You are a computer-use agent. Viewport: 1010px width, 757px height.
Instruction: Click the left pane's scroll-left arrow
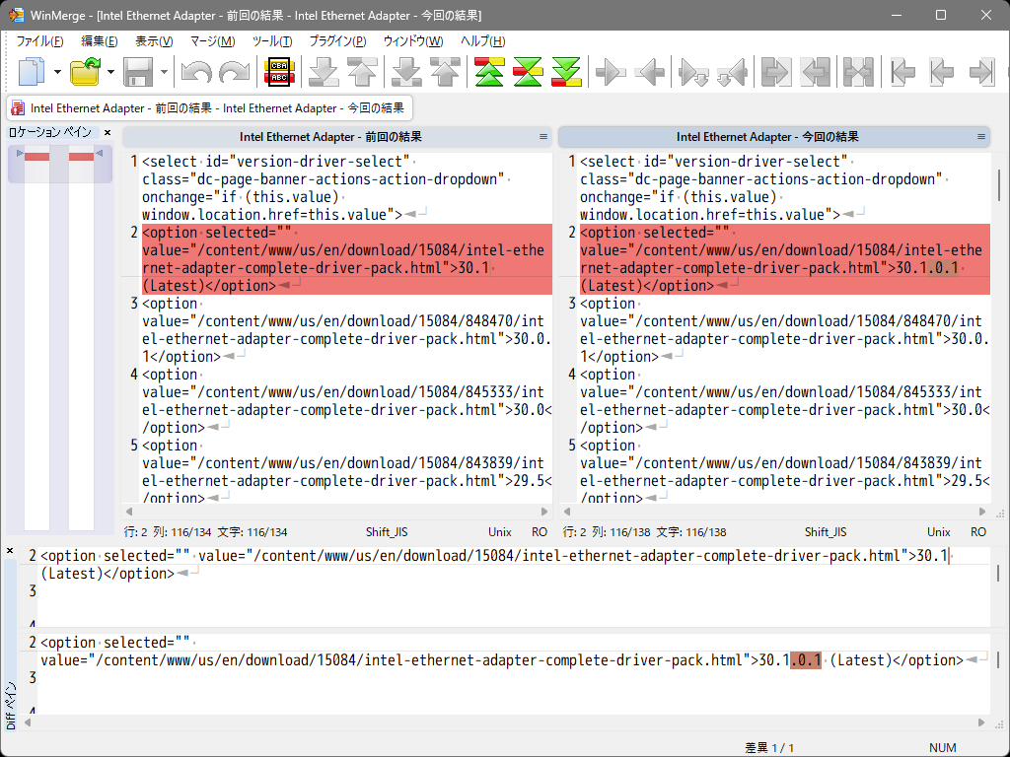pyautogui.click(x=129, y=512)
